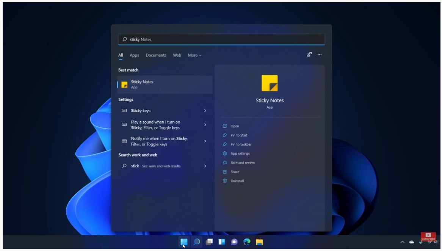Click the search options ellipsis icon
The width and height of the screenshot is (442, 251).
pos(320,55)
